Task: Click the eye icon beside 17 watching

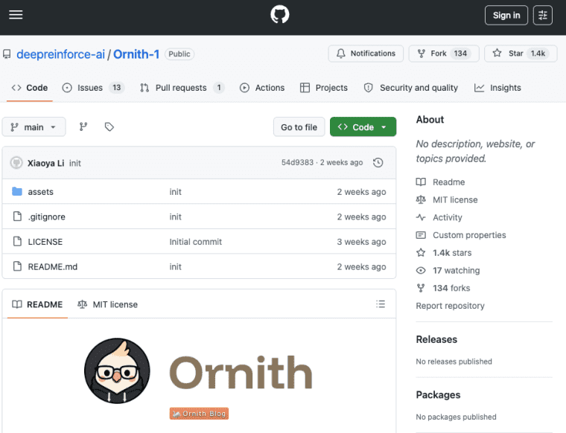Action: click(x=421, y=270)
